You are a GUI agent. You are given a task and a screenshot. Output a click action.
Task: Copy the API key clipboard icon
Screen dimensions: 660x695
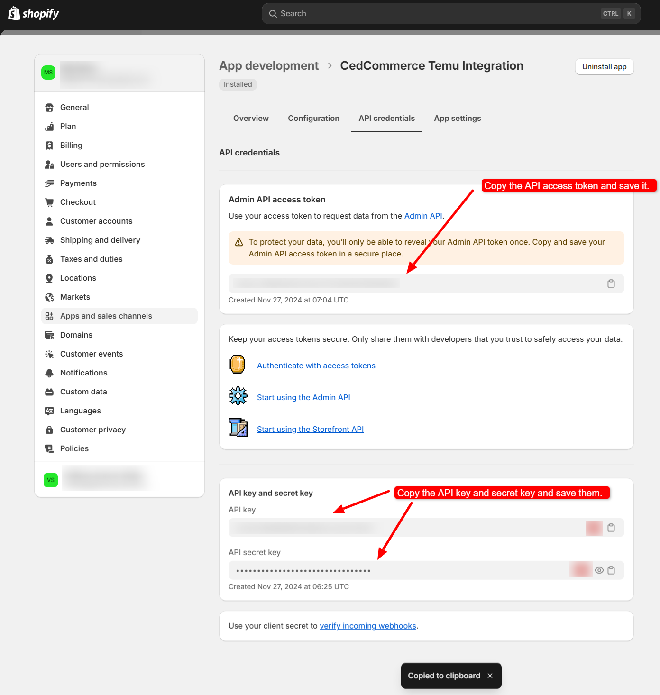[x=611, y=528]
